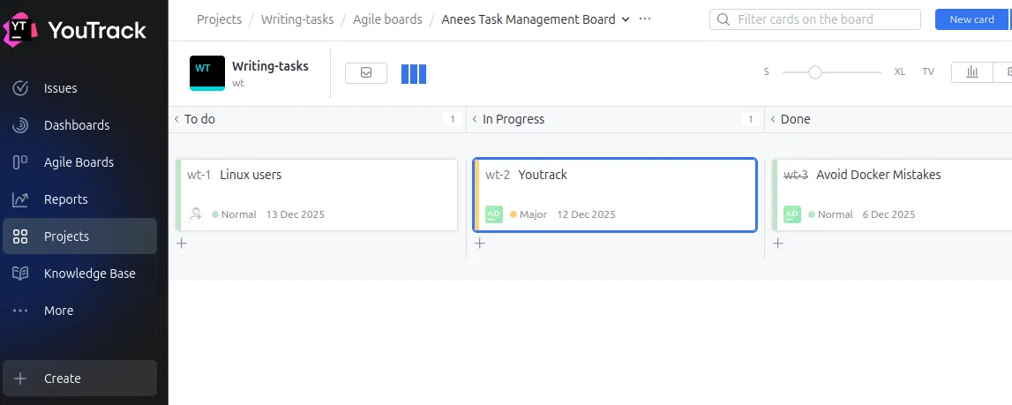This screenshot has height=405, width=1012.
Task: Collapse the Done column
Action: tap(773, 119)
